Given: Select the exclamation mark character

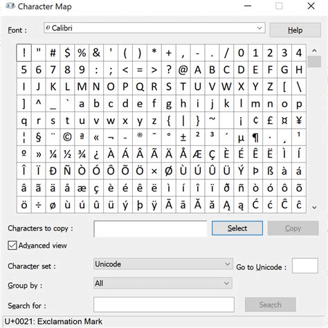Looking at the screenshot, I should [24, 53].
